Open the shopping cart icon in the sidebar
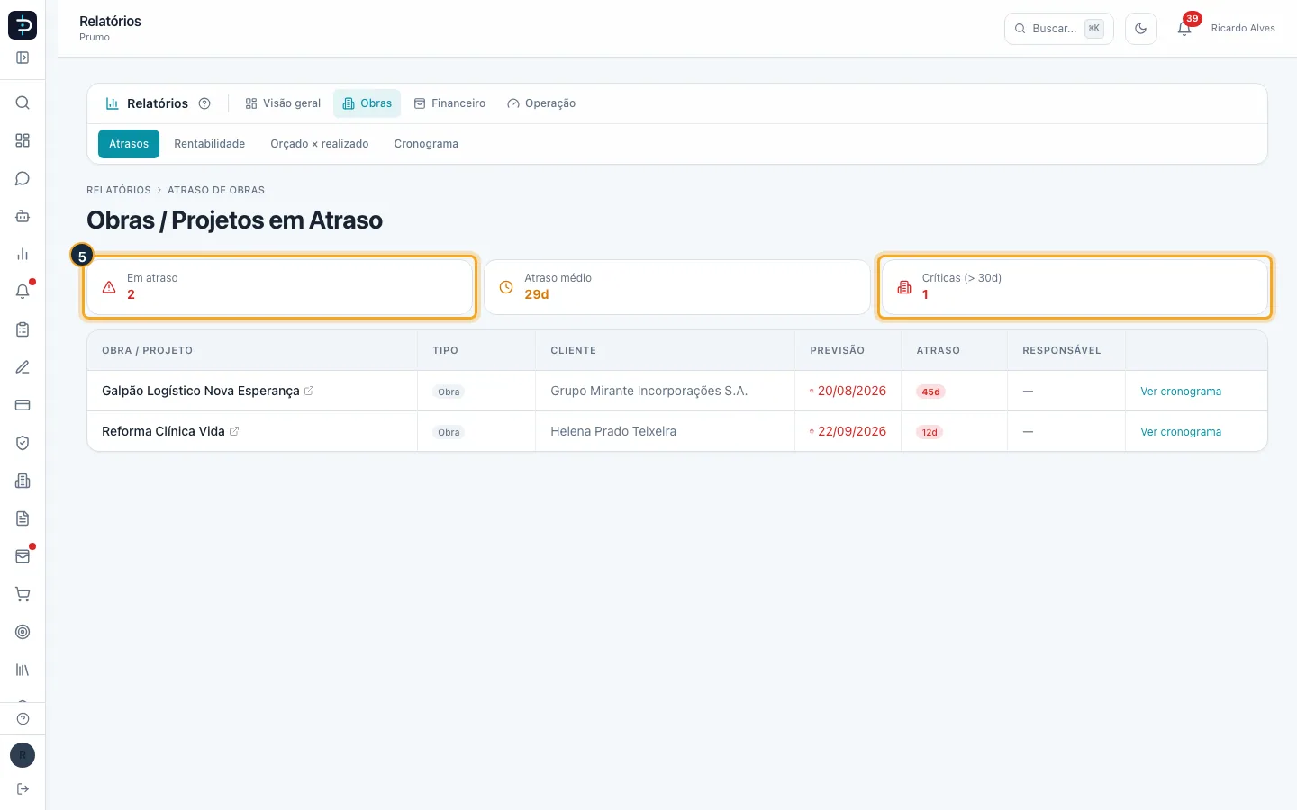 tap(23, 594)
